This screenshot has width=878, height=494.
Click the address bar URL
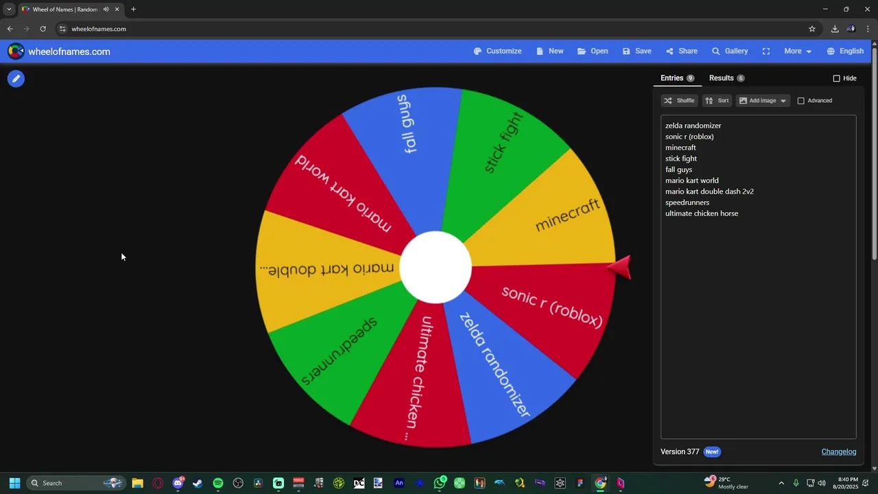99,29
